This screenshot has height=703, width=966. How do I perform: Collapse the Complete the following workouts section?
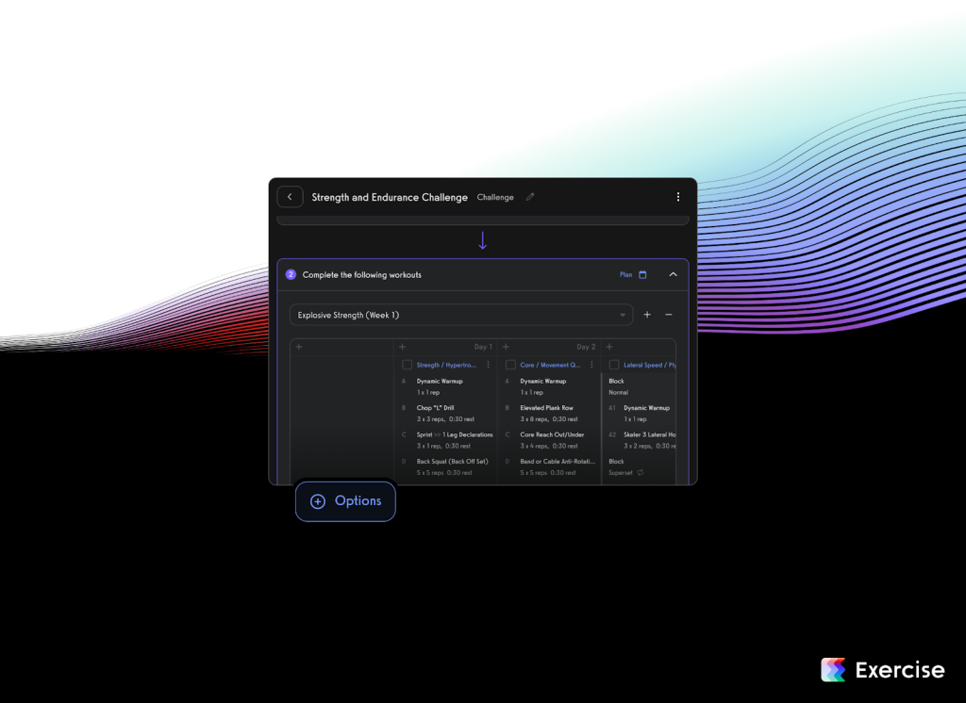[673, 275]
